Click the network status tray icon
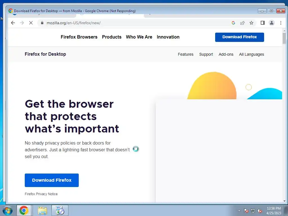This screenshot has width=288, height=216. [x=253, y=211]
